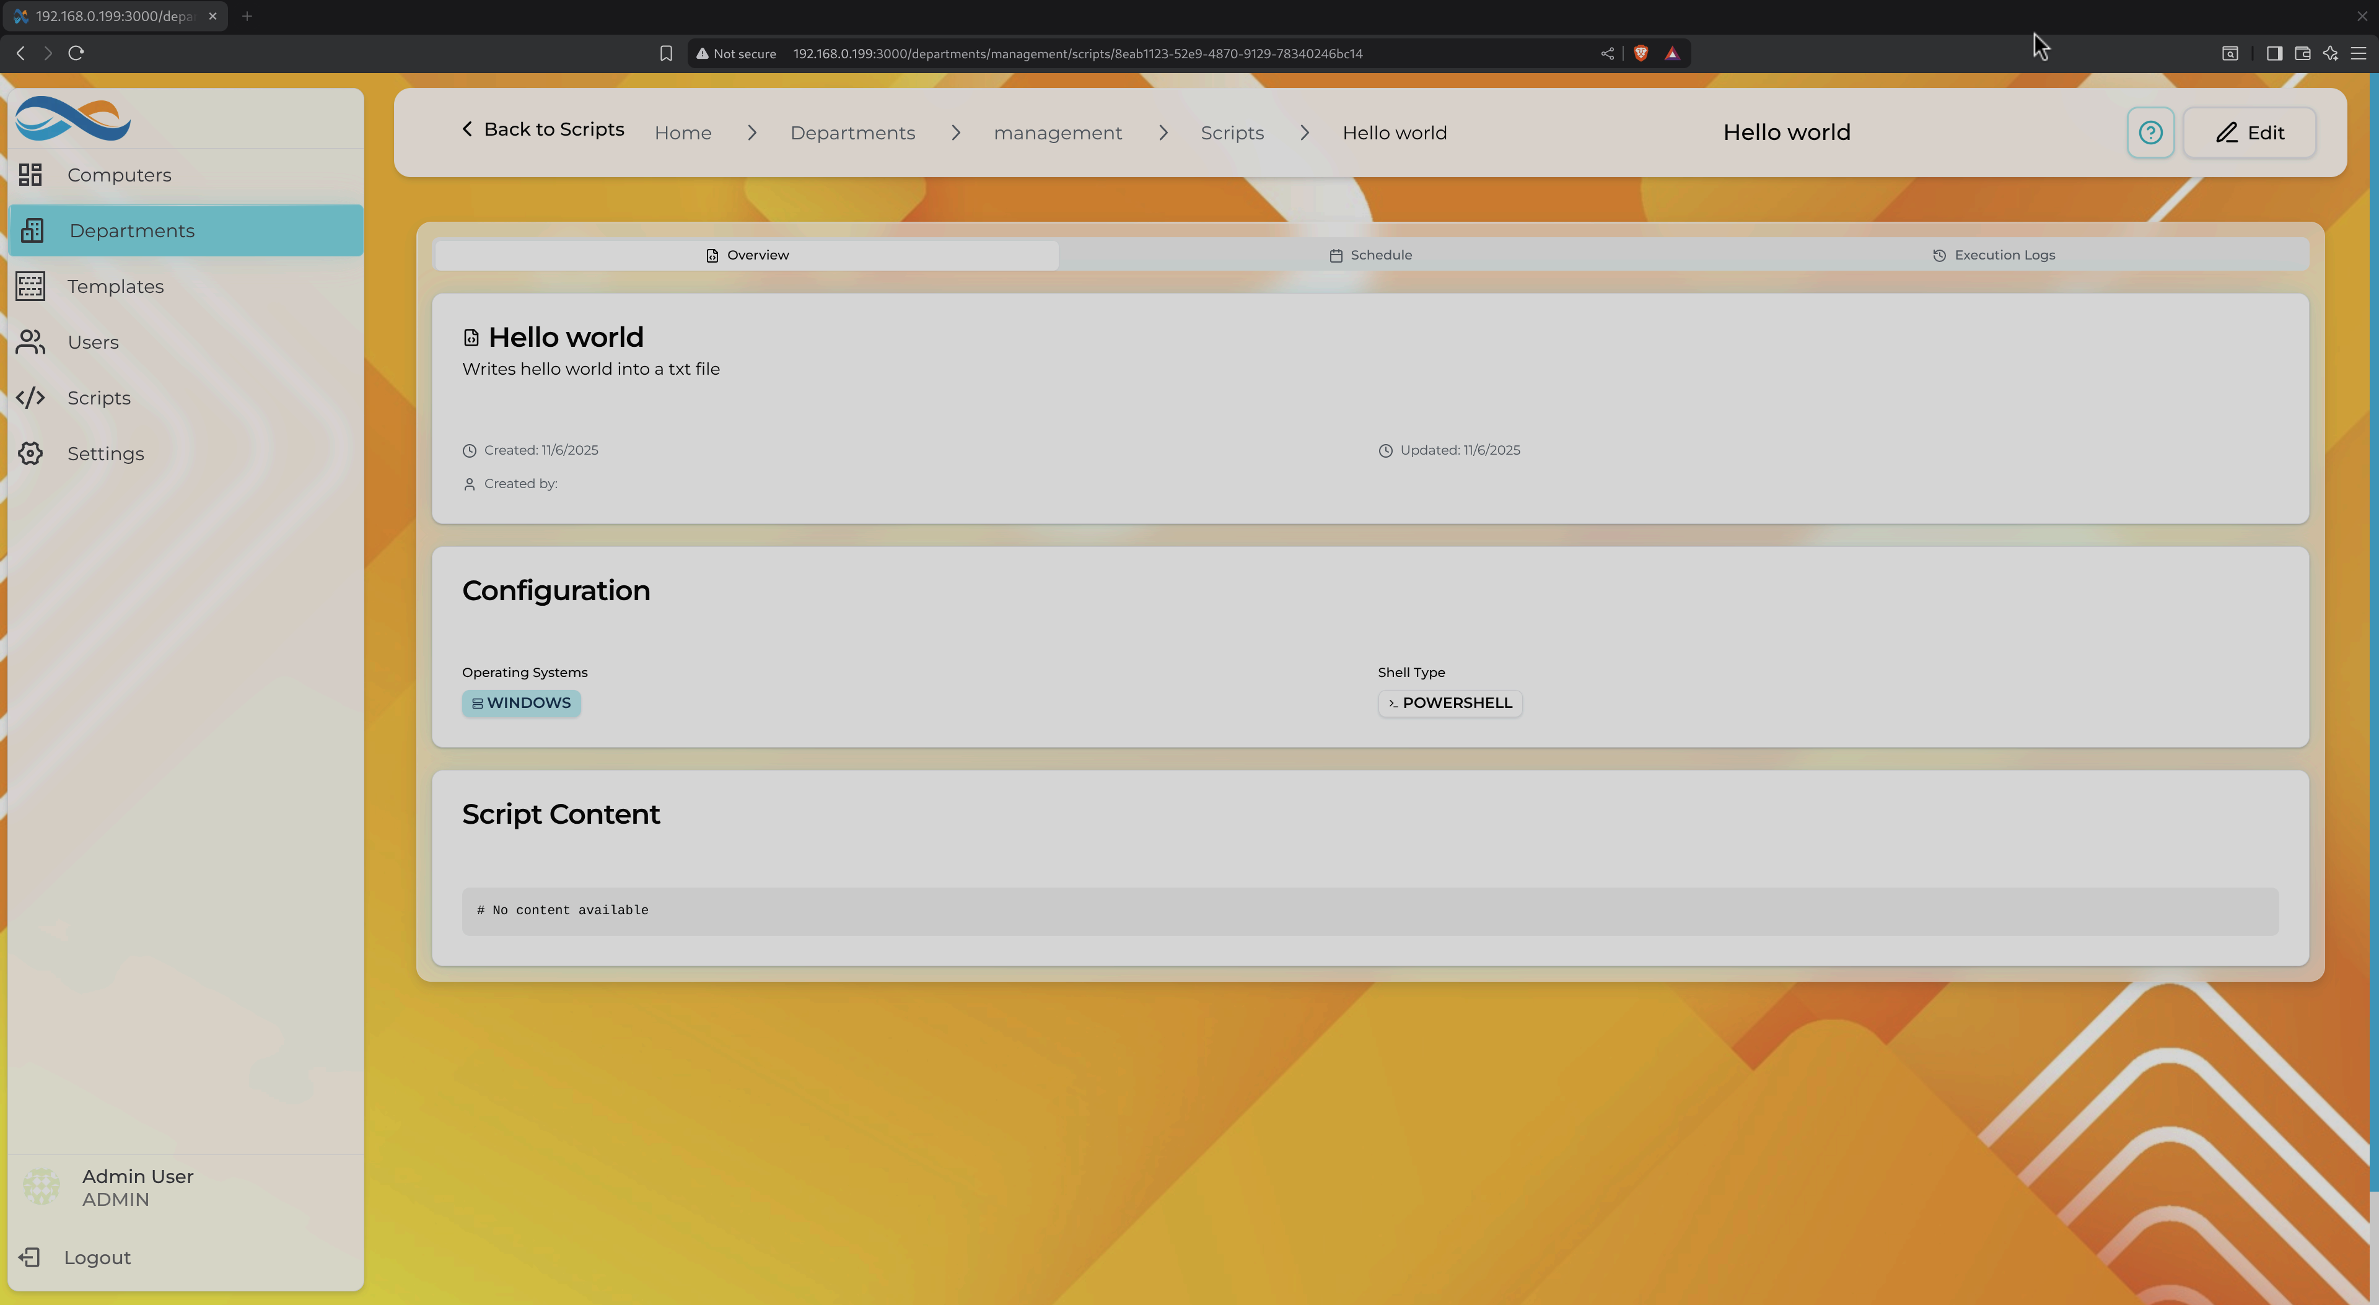Image resolution: width=2379 pixels, height=1305 pixels.
Task: Click Back to Scripts link
Action: (x=543, y=129)
